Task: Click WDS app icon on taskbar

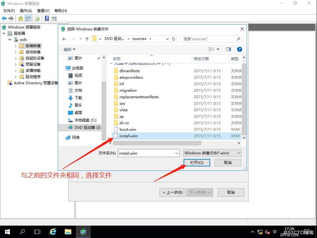Action: tap(83, 232)
